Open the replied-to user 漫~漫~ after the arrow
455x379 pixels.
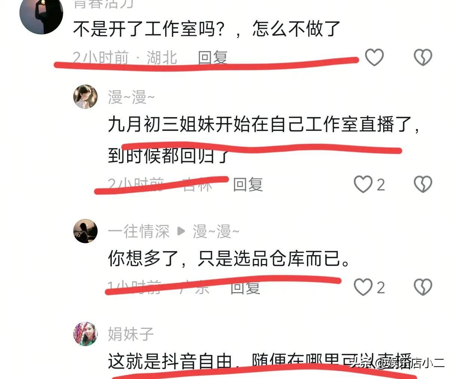pyautogui.click(x=216, y=231)
